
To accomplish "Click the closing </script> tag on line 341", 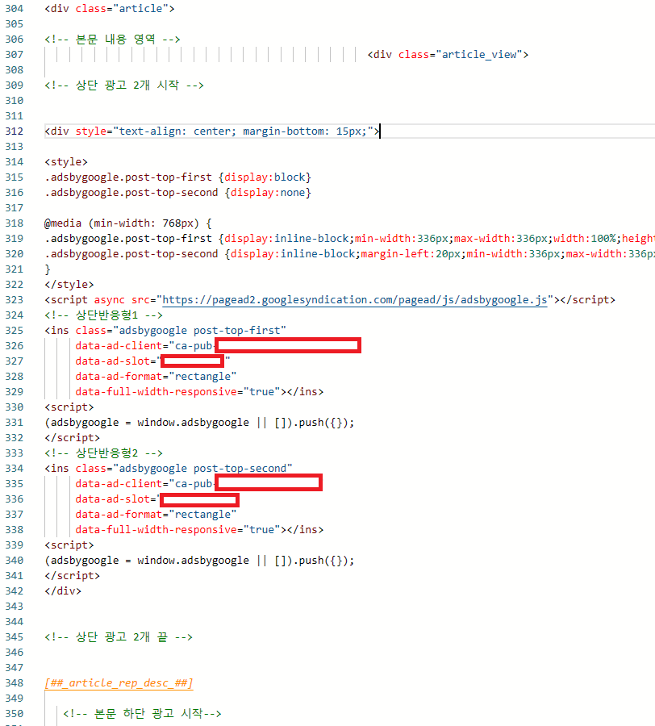I will 73,576.
